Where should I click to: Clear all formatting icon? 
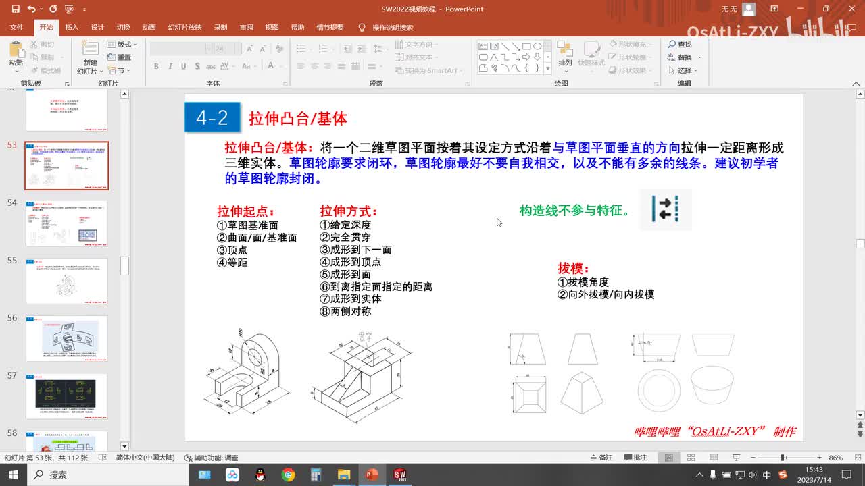(x=280, y=49)
